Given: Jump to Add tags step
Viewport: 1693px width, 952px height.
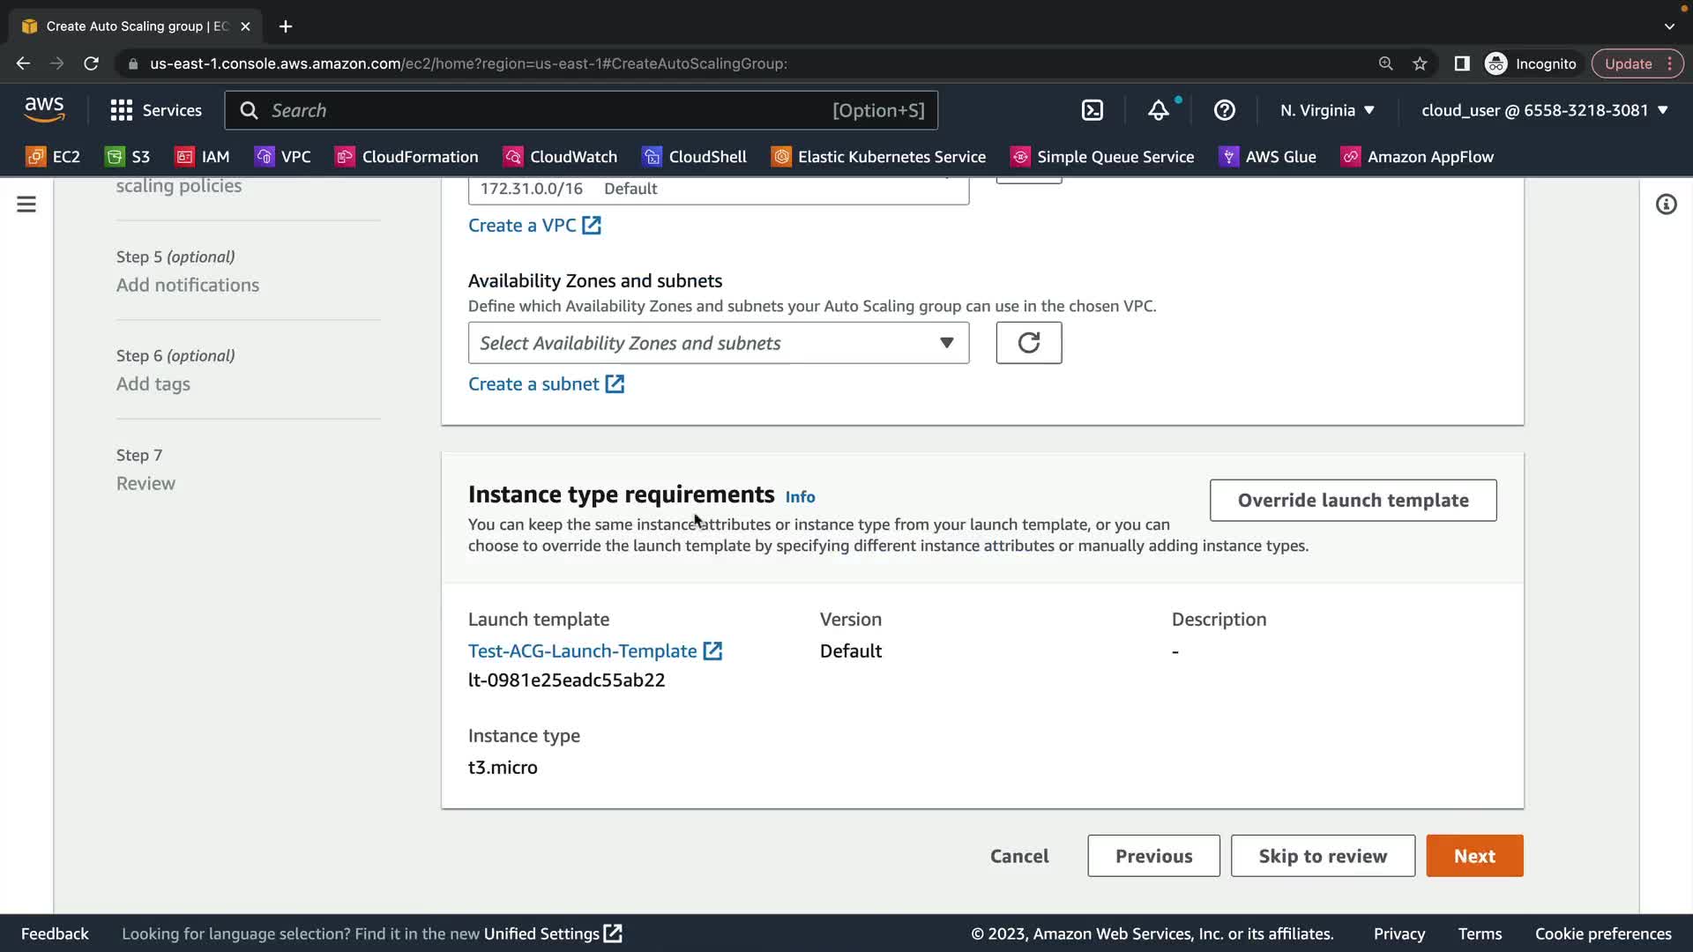Looking at the screenshot, I should pyautogui.click(x=153, y=384).
